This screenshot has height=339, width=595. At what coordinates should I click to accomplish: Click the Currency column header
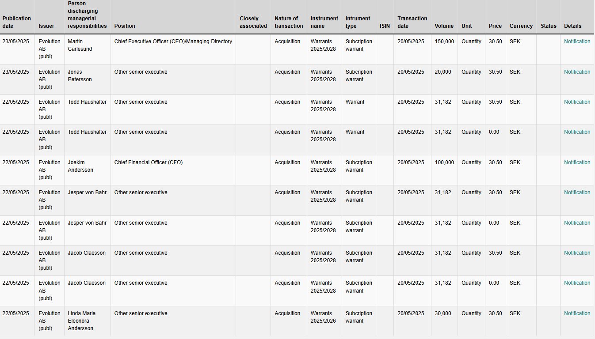521,26
